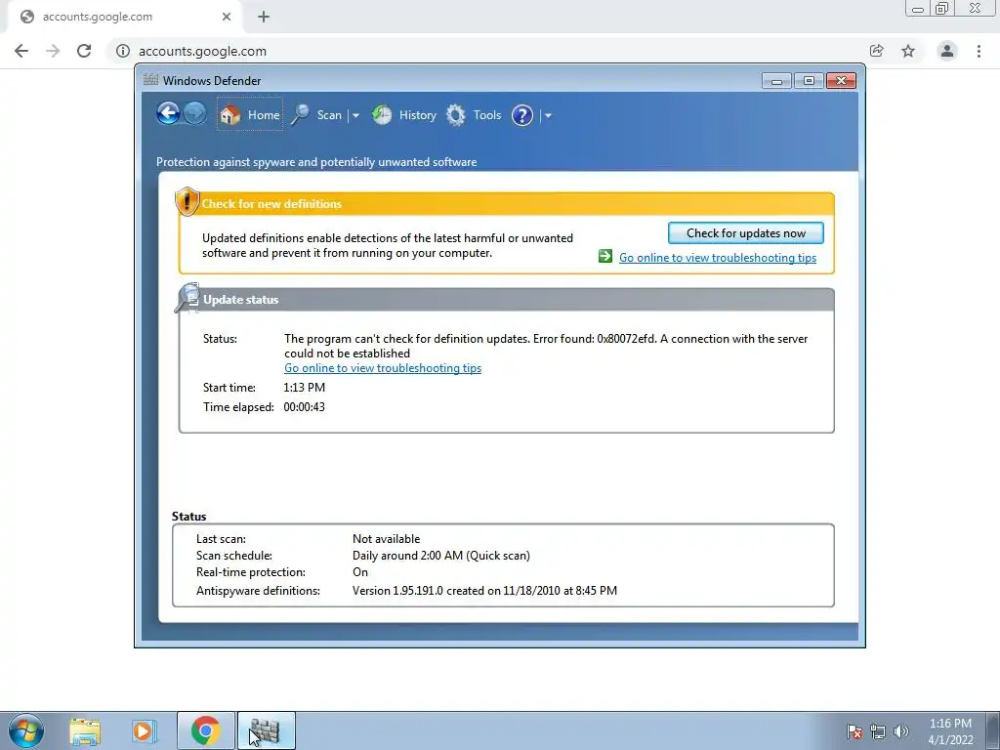Click Chrome browser back arrow
The width and height of the screenshot is (1000, 750).
tap(21, 51)
